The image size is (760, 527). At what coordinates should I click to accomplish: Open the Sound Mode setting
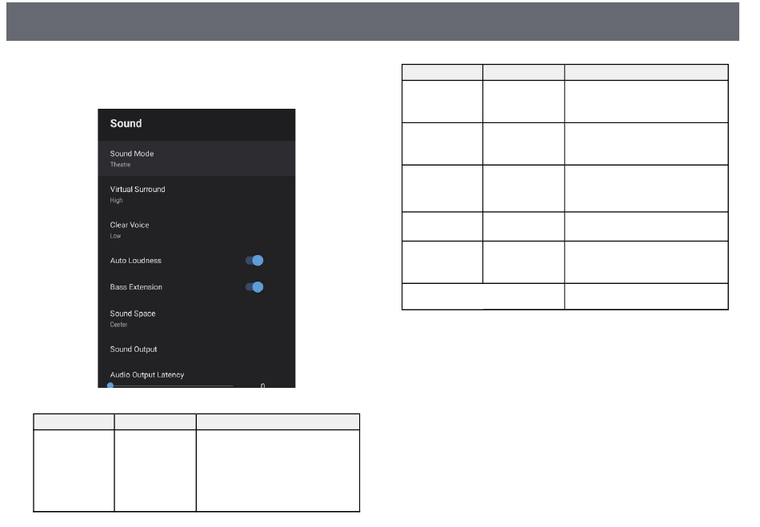point(196,158)
